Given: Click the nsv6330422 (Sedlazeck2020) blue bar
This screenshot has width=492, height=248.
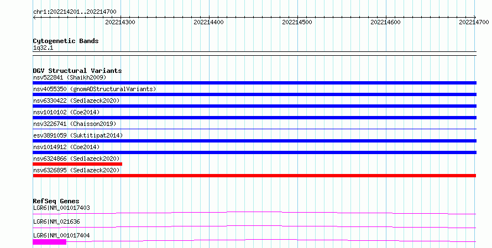Looking at the screenshot, I should pos(254,106).
